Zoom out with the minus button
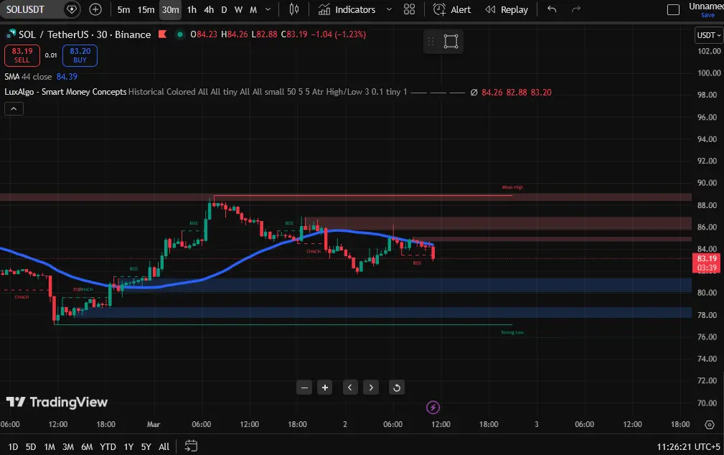 (304, 388)
